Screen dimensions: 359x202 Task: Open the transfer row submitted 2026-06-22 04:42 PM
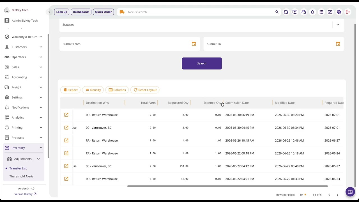66,166
